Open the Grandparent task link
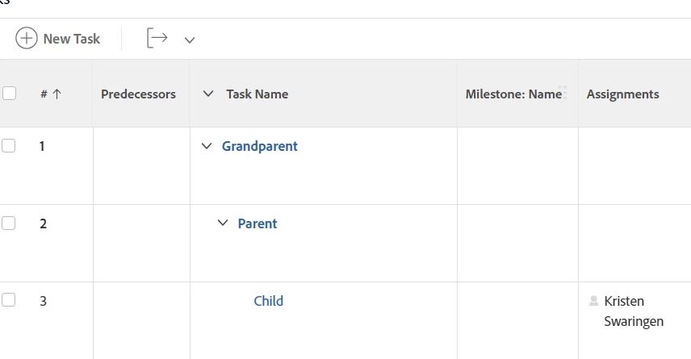691x359 pixels. tap(260, 146)
